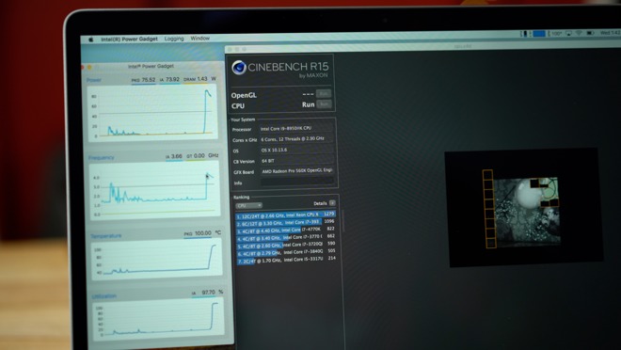Click the battery status icon in menu bar
Viewport: 621px width, 350px height.
(x=590, y=33)
